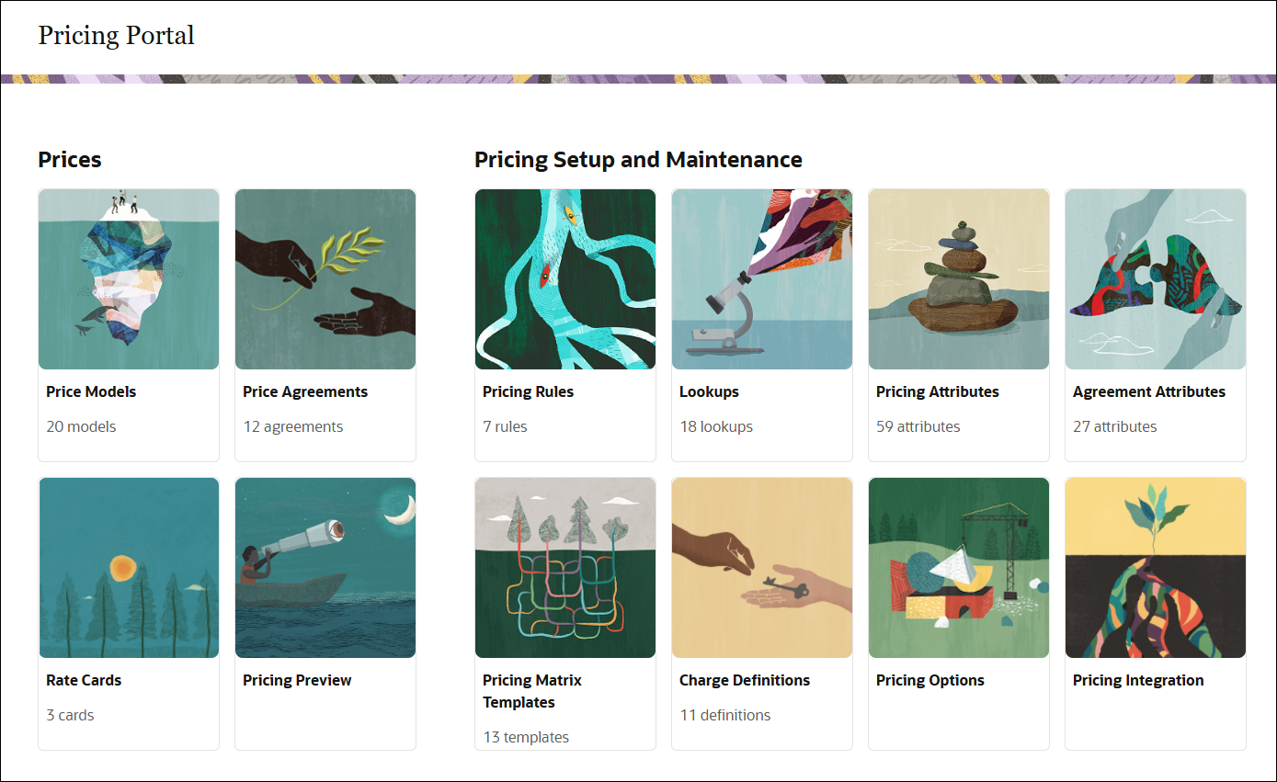This screenshot has width=1277, height=782.
Task: Open the Pricing Options crane illustration
Action: tap(958, 567)
